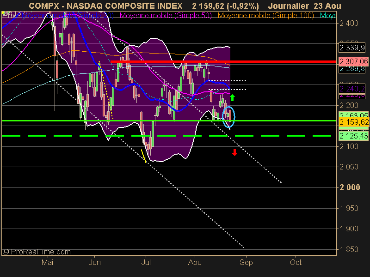Screen dimensions: 370x277
Task: Click the Jun month label on time axis
Action: point(95,262)
